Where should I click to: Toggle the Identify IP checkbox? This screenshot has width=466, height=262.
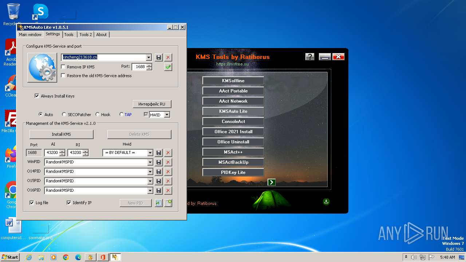click(x=69, y=203)
